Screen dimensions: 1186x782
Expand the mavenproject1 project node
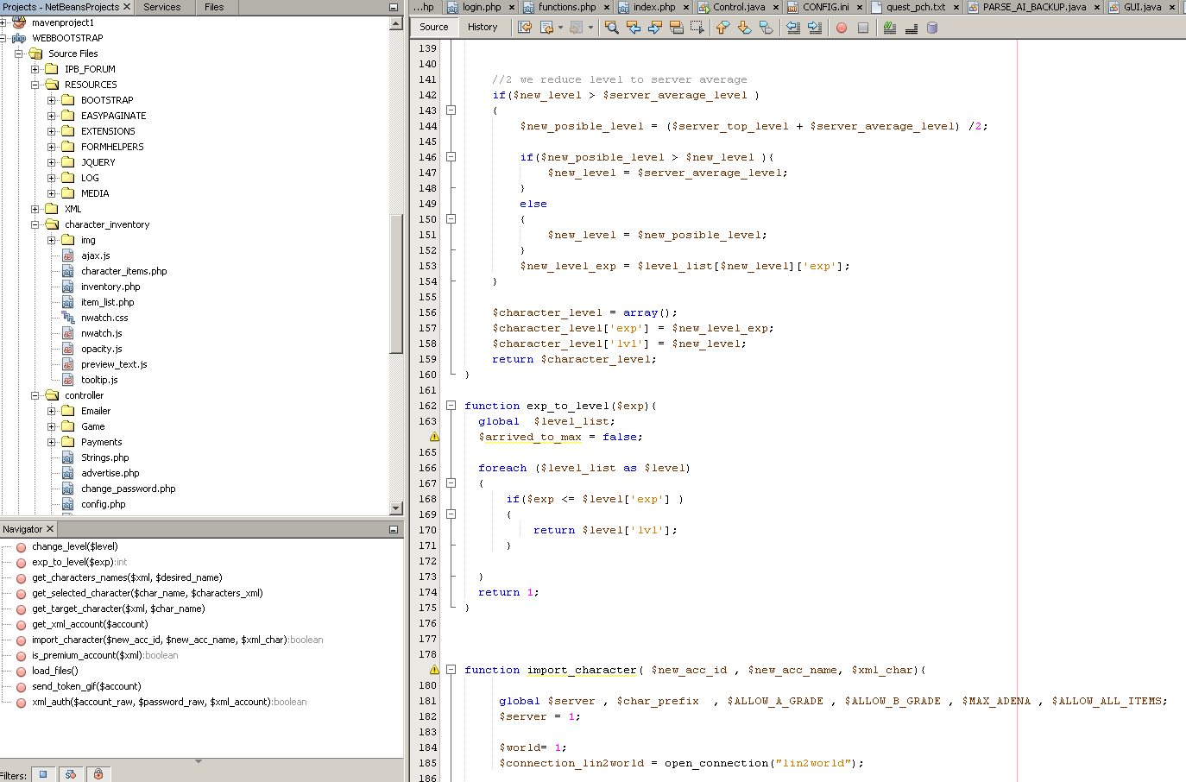point(3,22)
